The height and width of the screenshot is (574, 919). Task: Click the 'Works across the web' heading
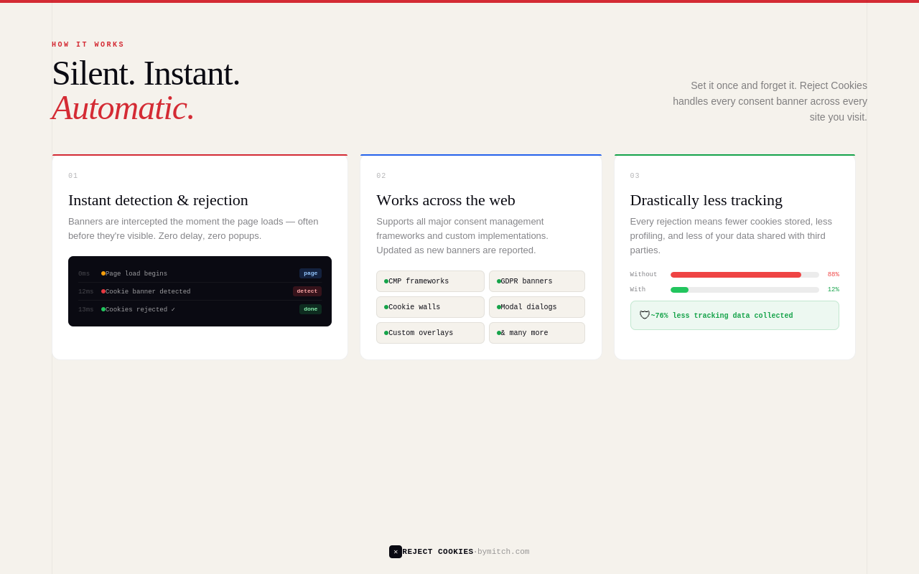pyautogui.click(x=446, y=200)
